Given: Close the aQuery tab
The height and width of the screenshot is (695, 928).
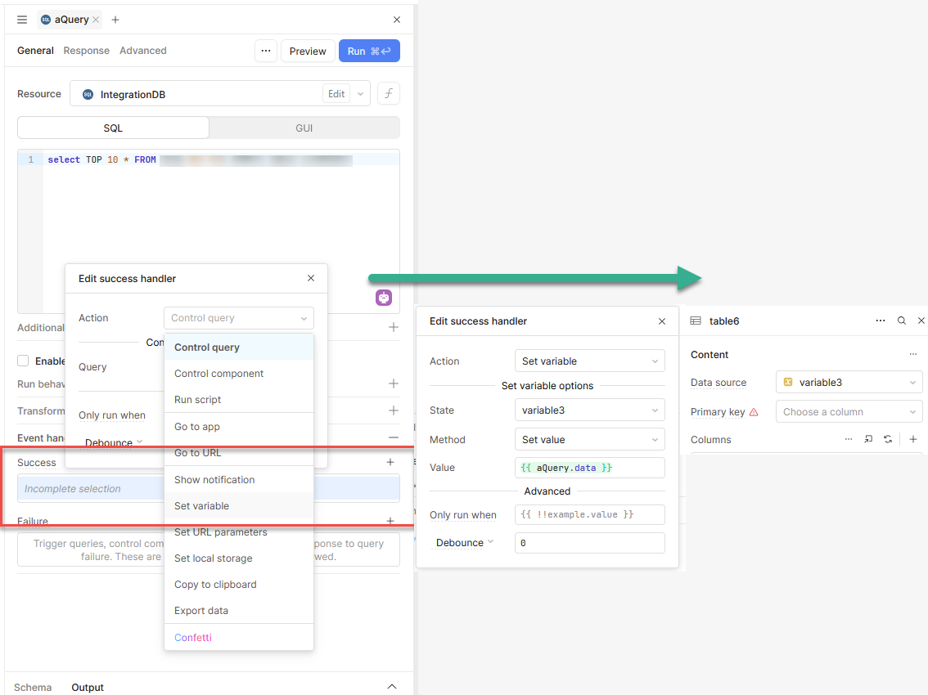Looking at the screenshot, I should click(96, 20).
